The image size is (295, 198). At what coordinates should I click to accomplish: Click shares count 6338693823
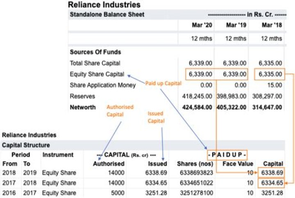[x=196, y=173]
